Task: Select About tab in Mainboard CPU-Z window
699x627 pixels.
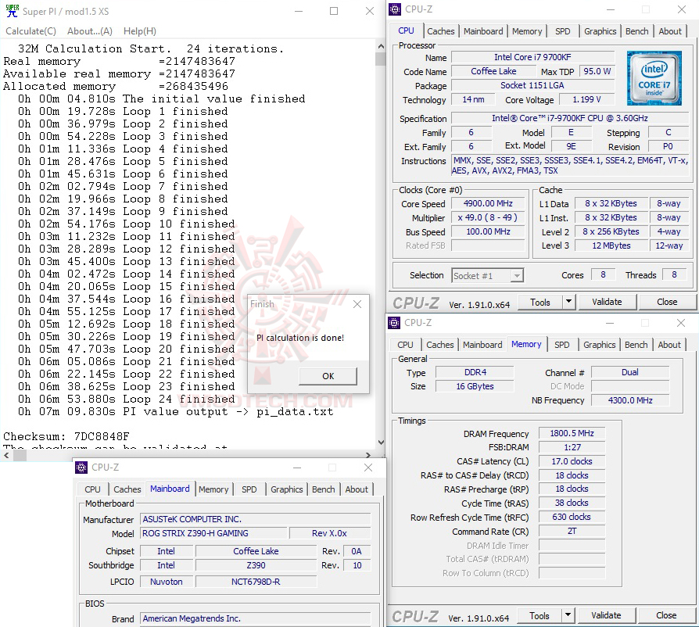Action: click(x=357, y=489)
